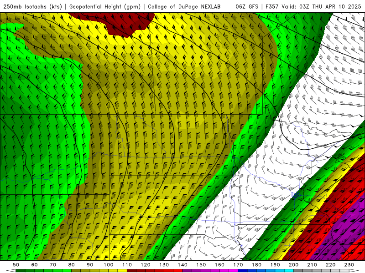
Task: Click the 190 scale value
Action: tap(275, 265)
